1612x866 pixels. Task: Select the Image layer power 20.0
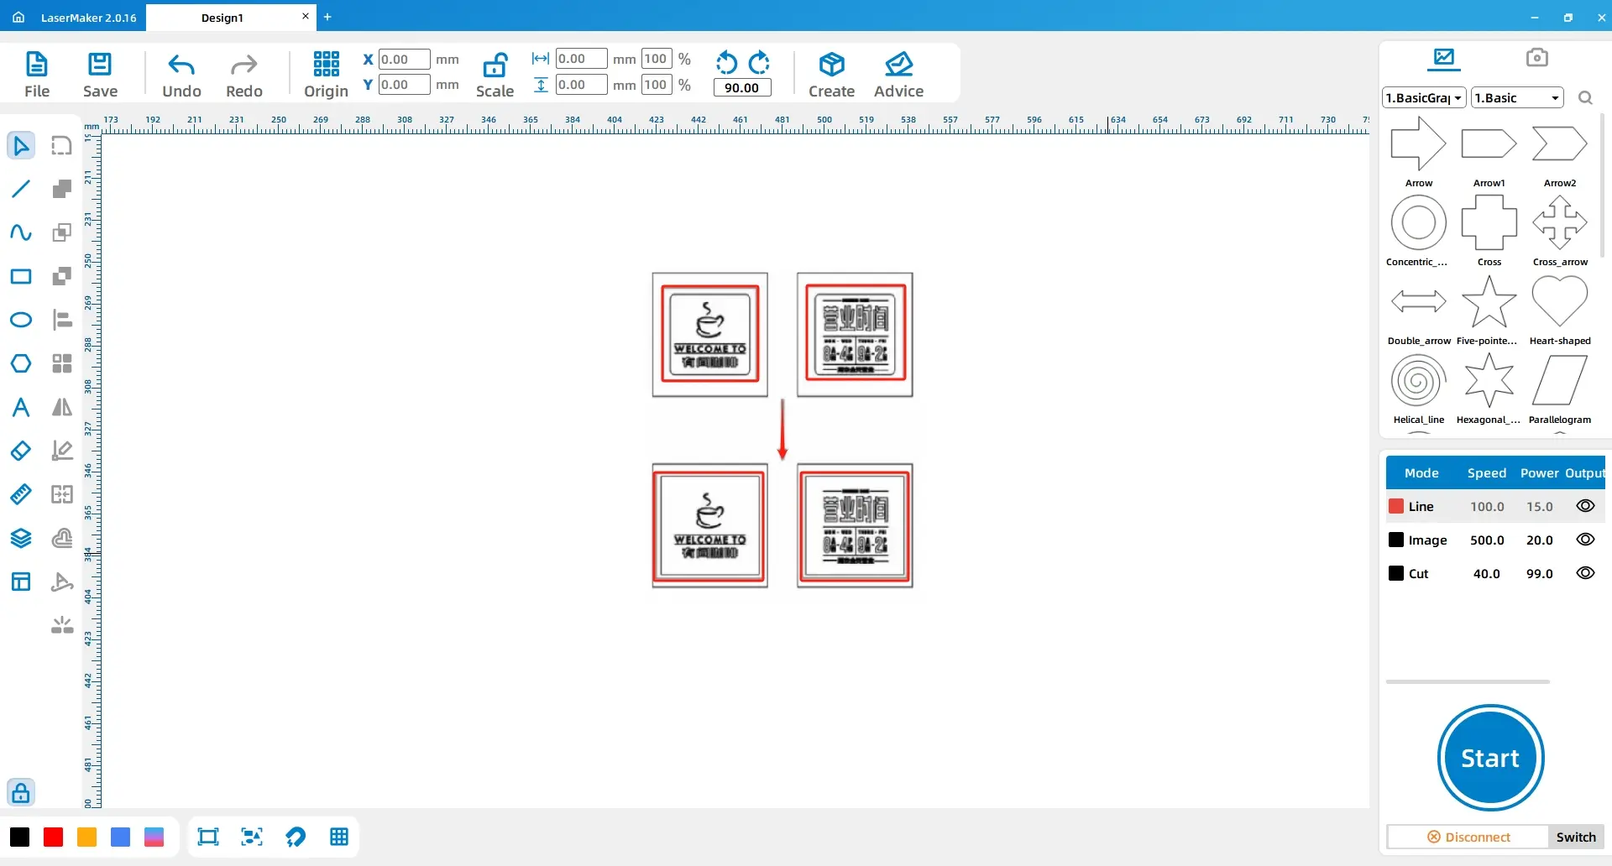point(1539,540)
